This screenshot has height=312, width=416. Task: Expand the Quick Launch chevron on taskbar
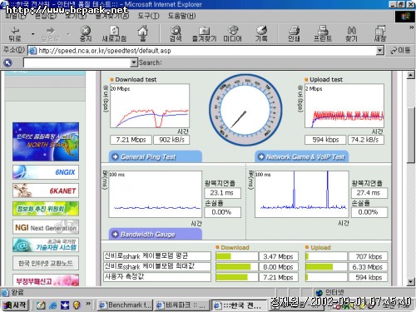click(x=88, y=304)
